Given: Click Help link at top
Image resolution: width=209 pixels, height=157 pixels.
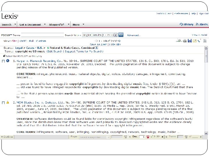Looking at the screenshot, I should coord(193,13).
